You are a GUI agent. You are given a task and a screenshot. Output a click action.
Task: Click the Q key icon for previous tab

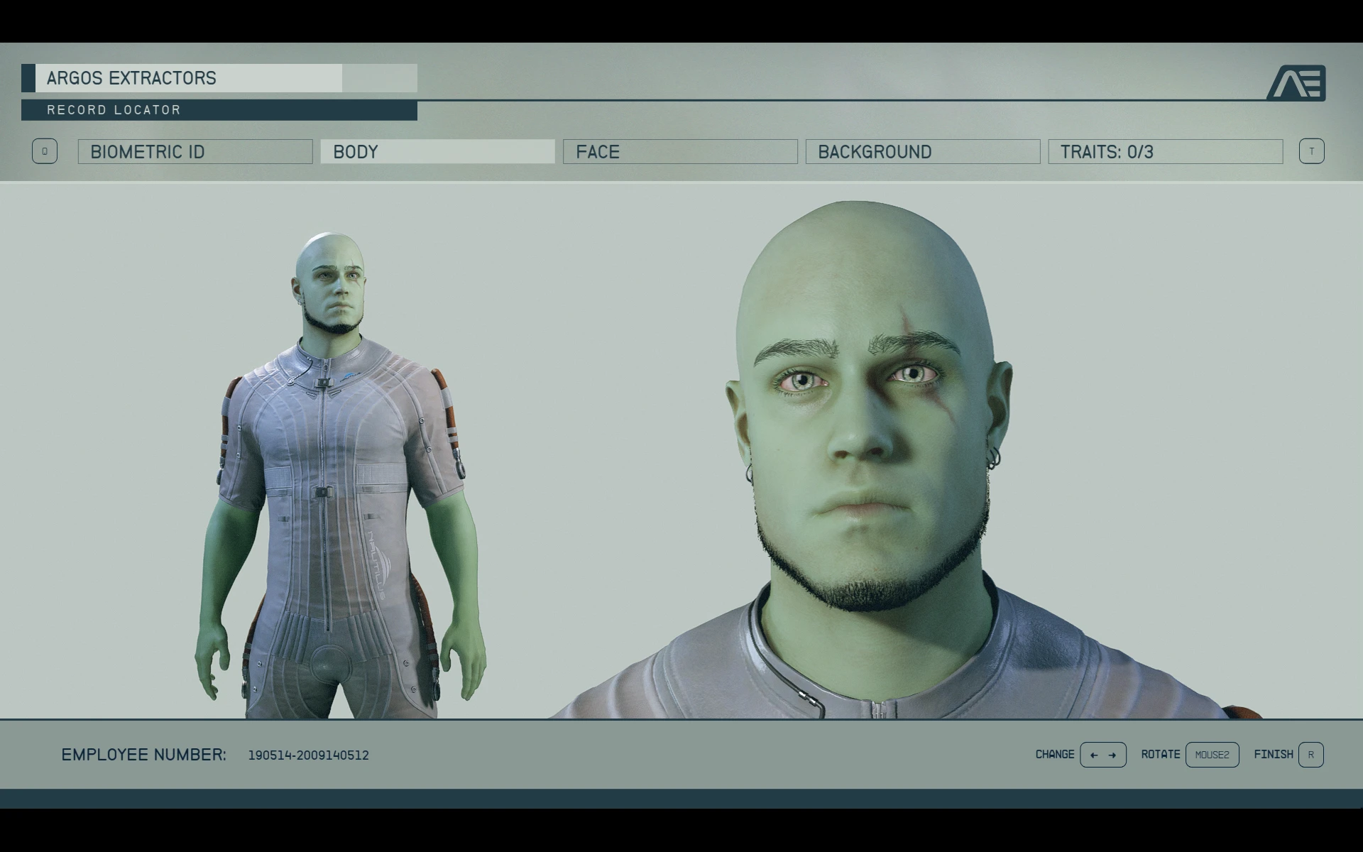point(44,151)
